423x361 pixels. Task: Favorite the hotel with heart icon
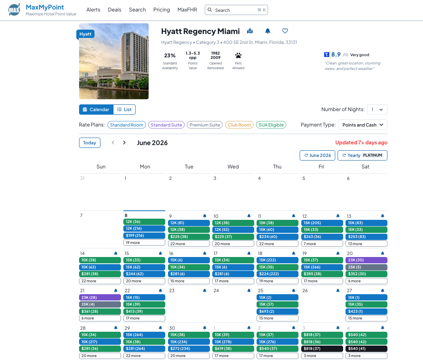click(285, 31)
